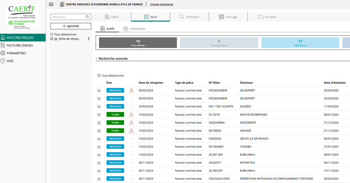Sort by the Émetteur column header
350x183 pixels.
246,83
